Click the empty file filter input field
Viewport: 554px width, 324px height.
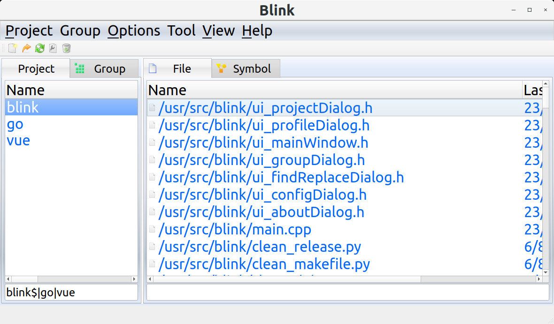tap(347, 293)
